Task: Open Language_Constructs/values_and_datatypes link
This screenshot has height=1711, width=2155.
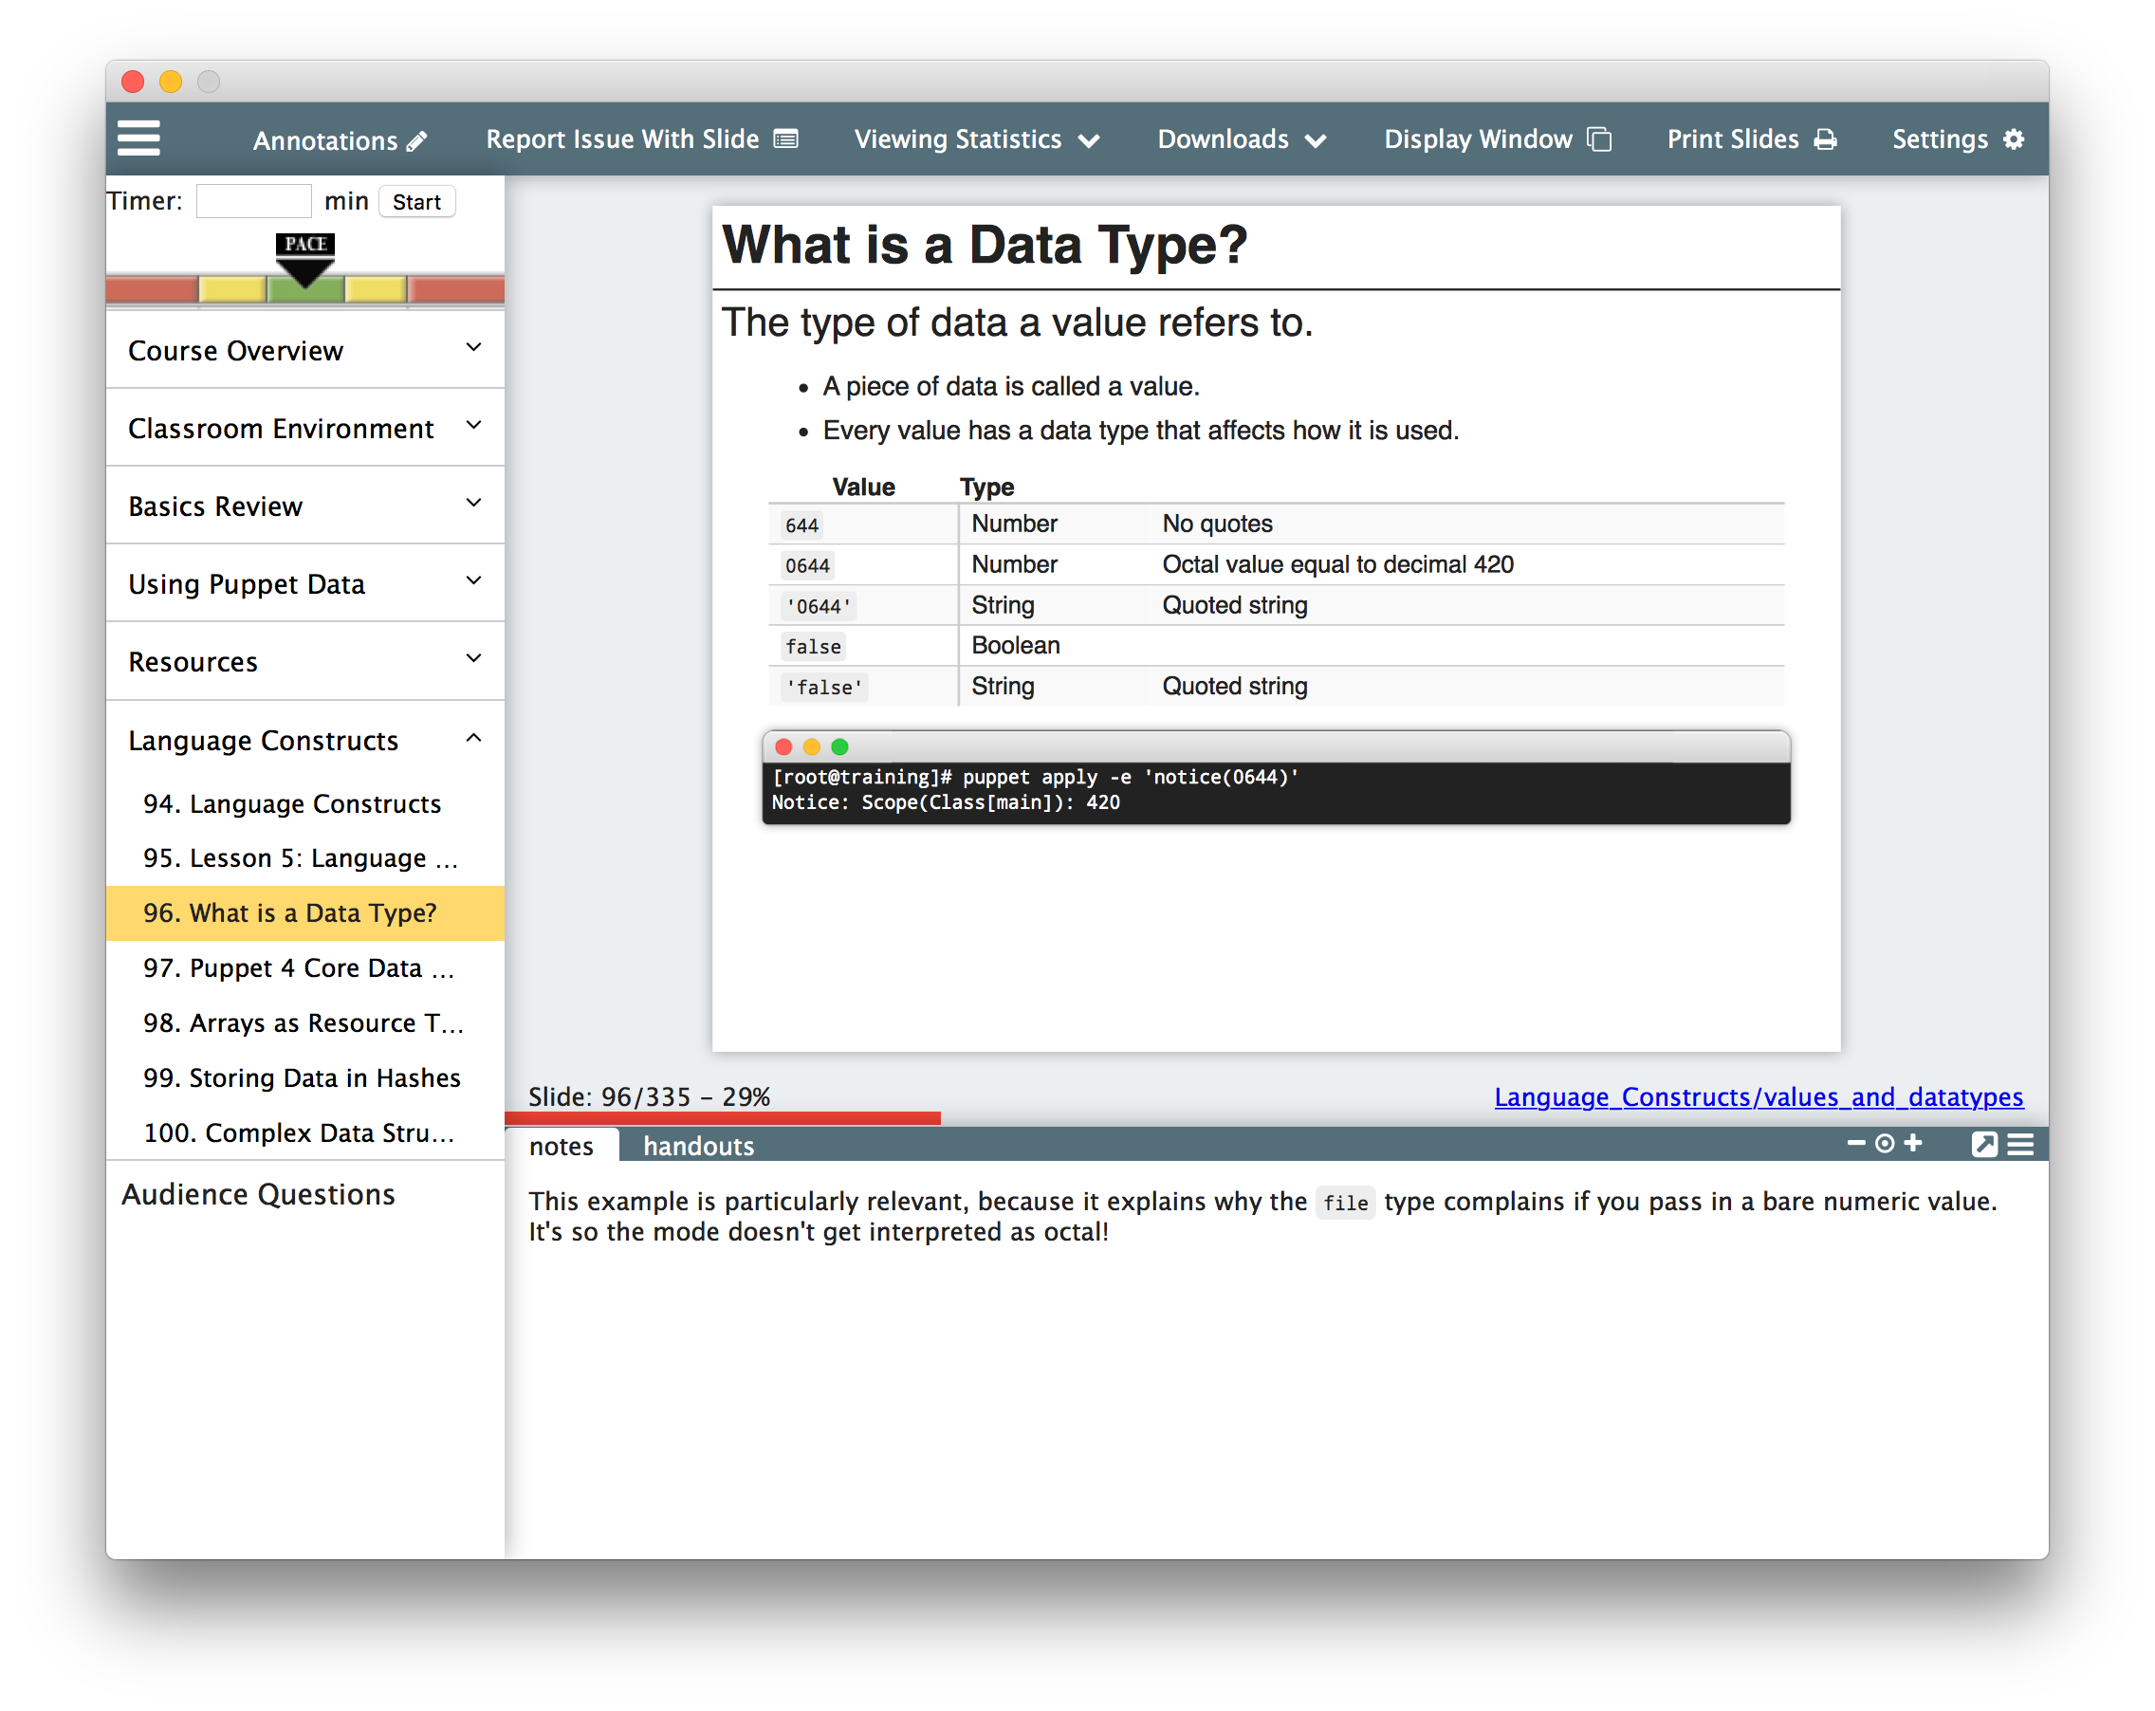Action: coord(1758,1097)
